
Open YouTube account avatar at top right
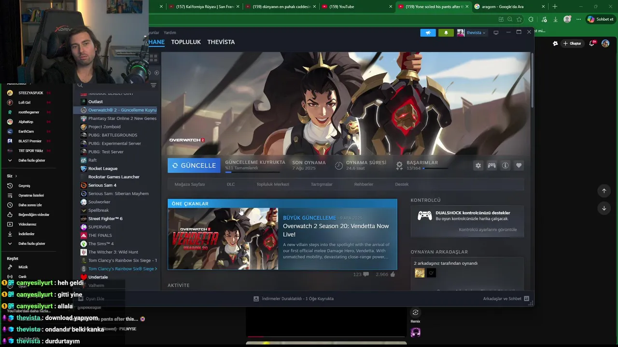pos(605,43)
